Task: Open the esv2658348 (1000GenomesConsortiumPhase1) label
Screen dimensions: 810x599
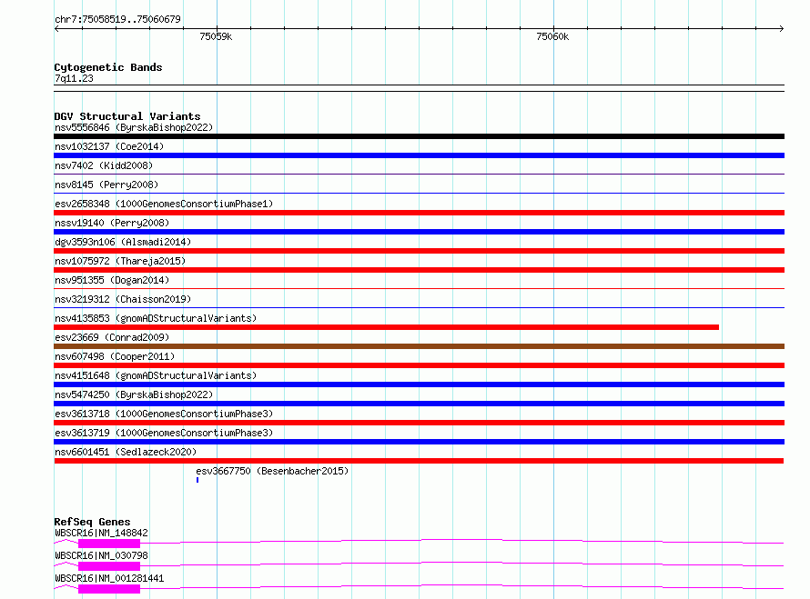Action: pos(164,204)
